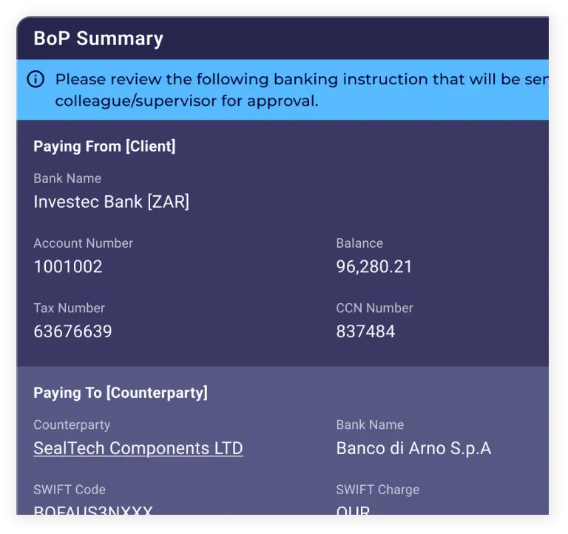
Task: Click the SWIFT Code label
Action: pos(70,490)
